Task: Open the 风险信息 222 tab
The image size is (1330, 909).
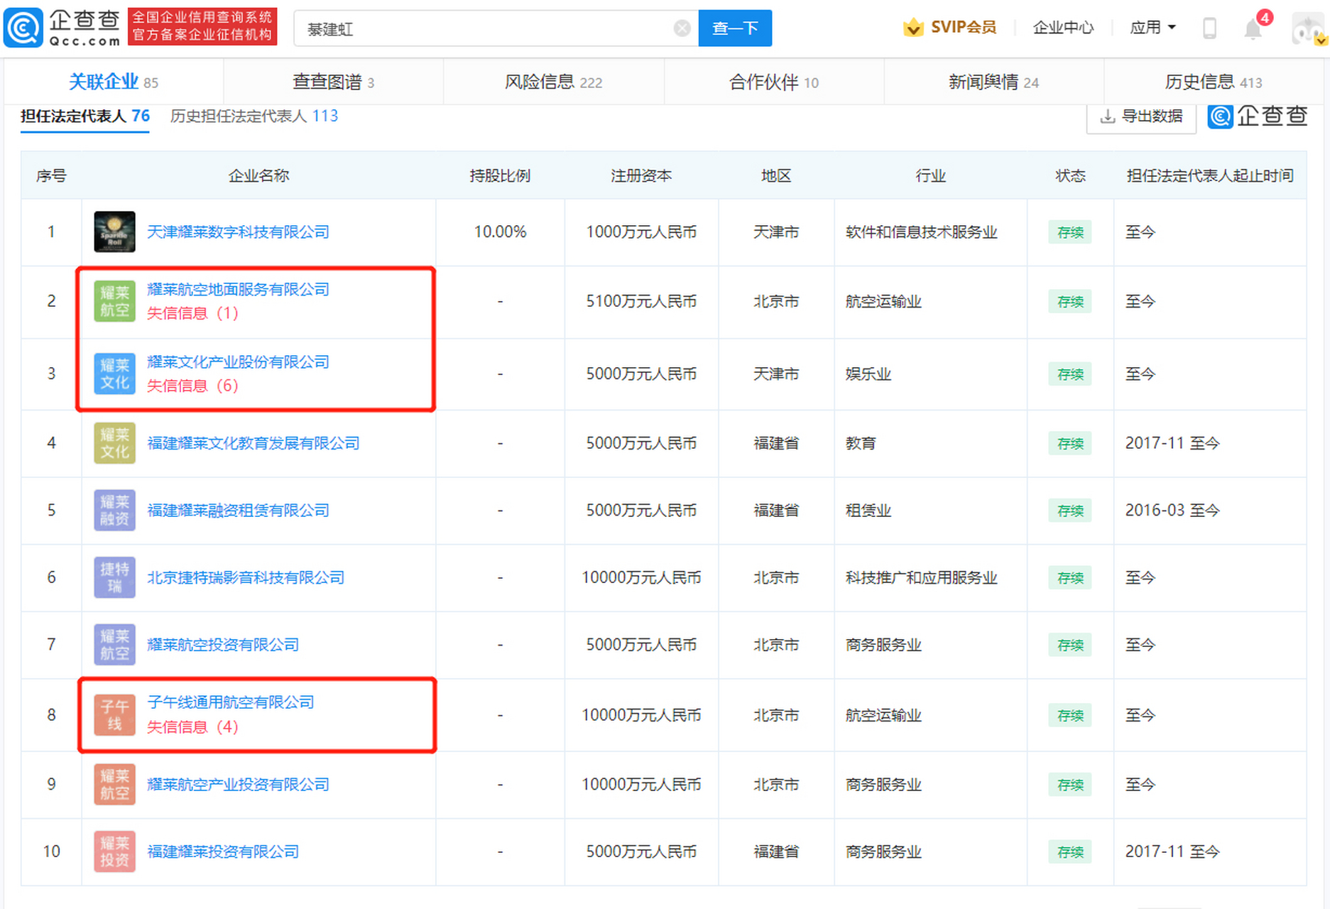Action: [x=553, y=82]
